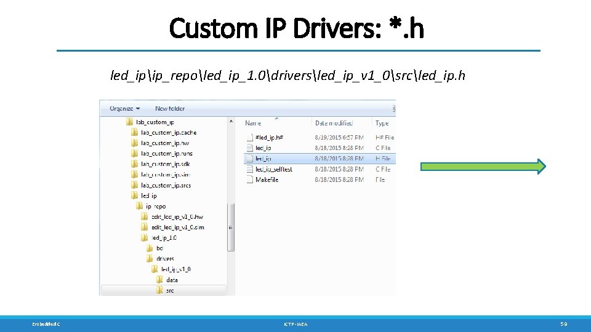Click the lab_custom_ip.sim folder icon
Image resolution: width=591 pixels, height=332 pixels.
click(135, 174)
